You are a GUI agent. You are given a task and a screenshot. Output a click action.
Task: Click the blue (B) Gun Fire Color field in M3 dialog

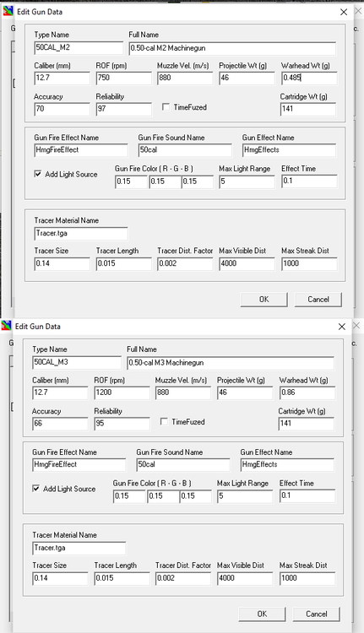(195, 496)
